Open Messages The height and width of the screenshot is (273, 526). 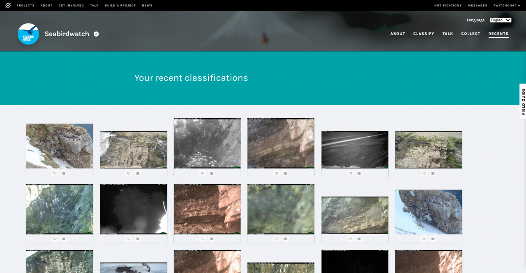coord(478,5)
